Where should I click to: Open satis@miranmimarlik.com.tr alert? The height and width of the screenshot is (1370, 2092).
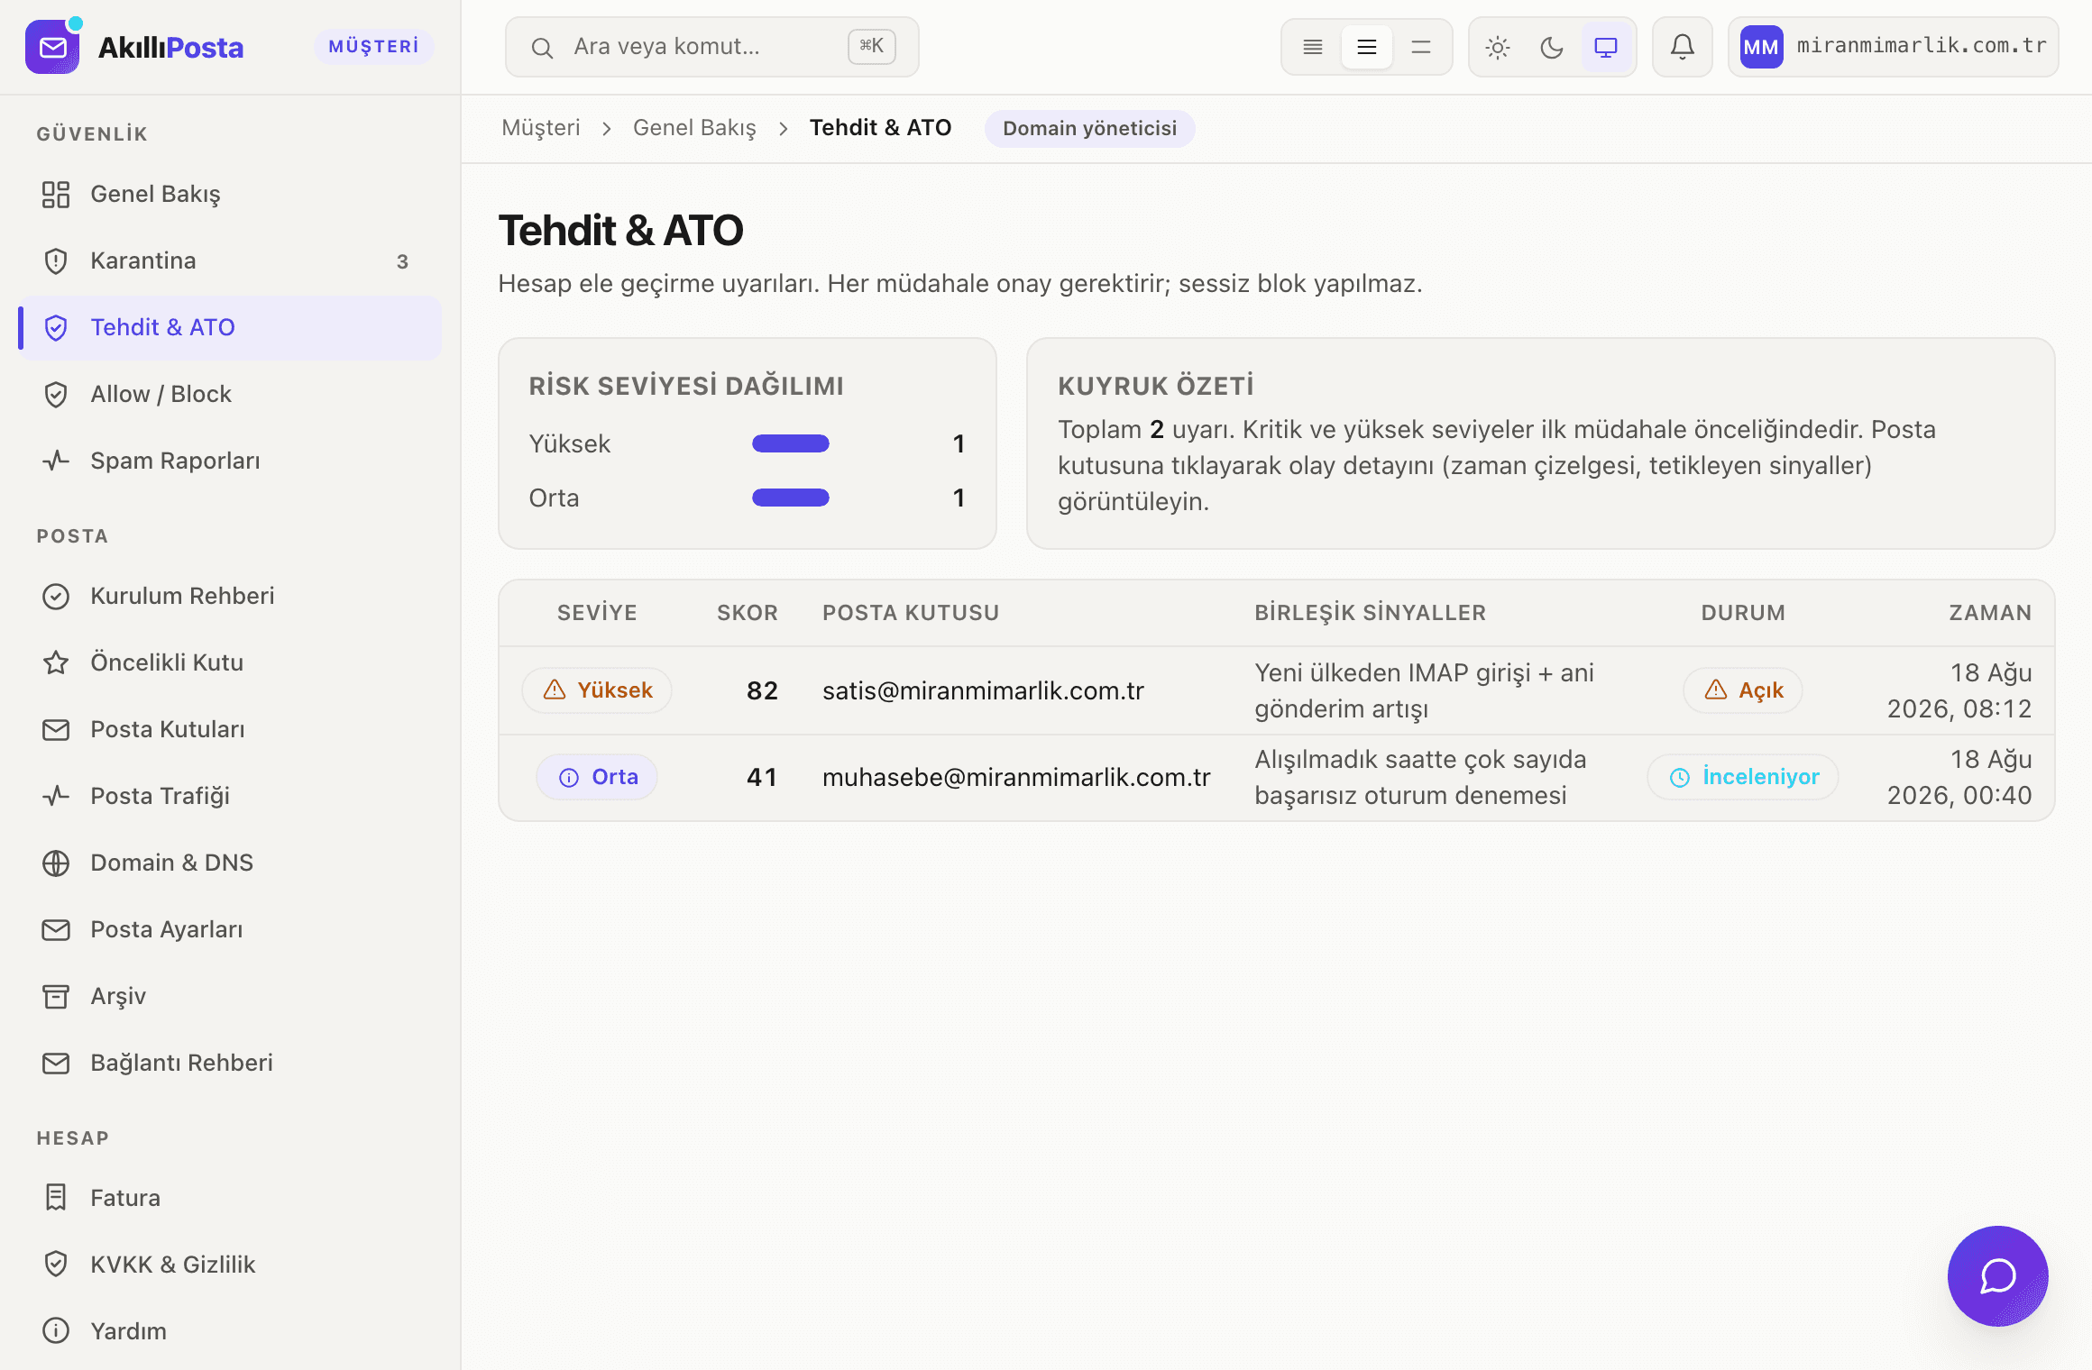(983, 690)
